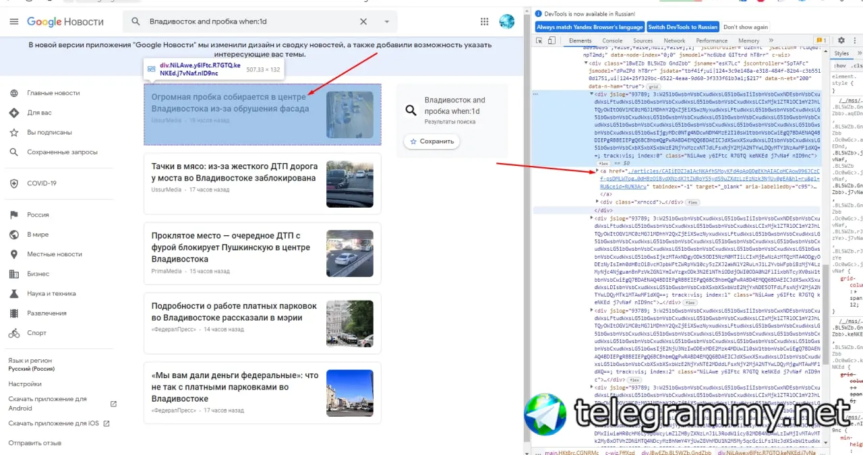Click Always match Yandex Browser's language button
This screenshot has height=455, width=863.
[590, 27]
